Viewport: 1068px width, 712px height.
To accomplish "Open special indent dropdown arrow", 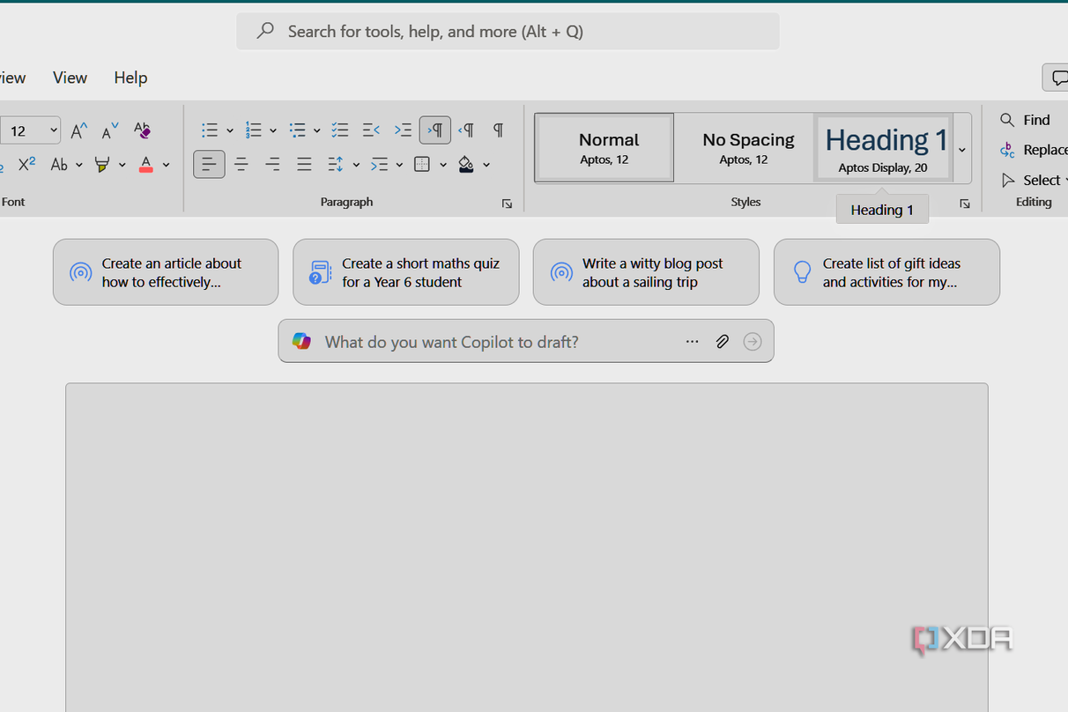I will pos(399,165).
